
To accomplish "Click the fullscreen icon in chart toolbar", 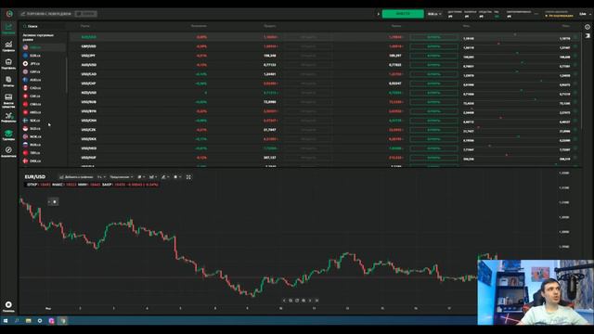I will (188, 177).
